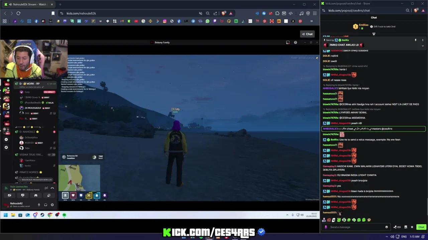Open the chat shop icon
The height and width of the screenshot is (240, 428).
click(x=406, y=227)
